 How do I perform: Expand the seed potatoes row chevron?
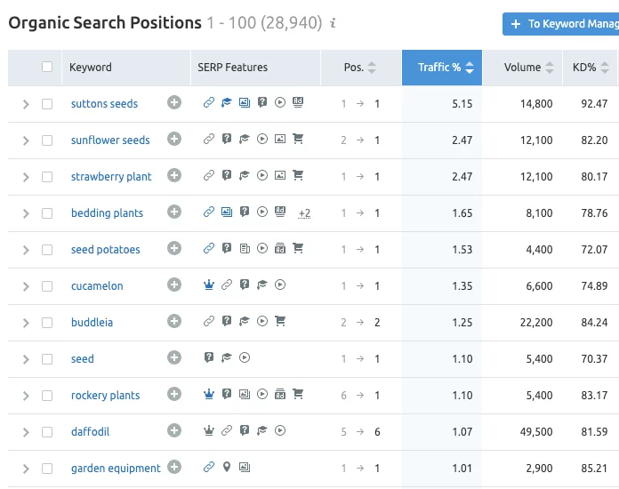(x=26, y=250)
